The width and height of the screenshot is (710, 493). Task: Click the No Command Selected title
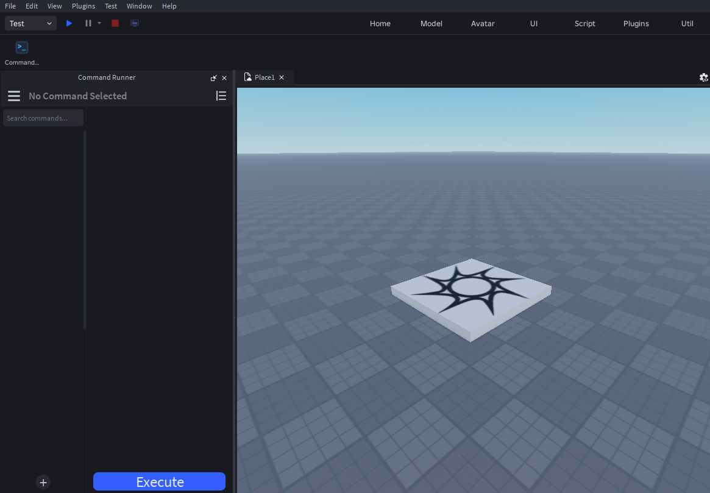[78, 96]
